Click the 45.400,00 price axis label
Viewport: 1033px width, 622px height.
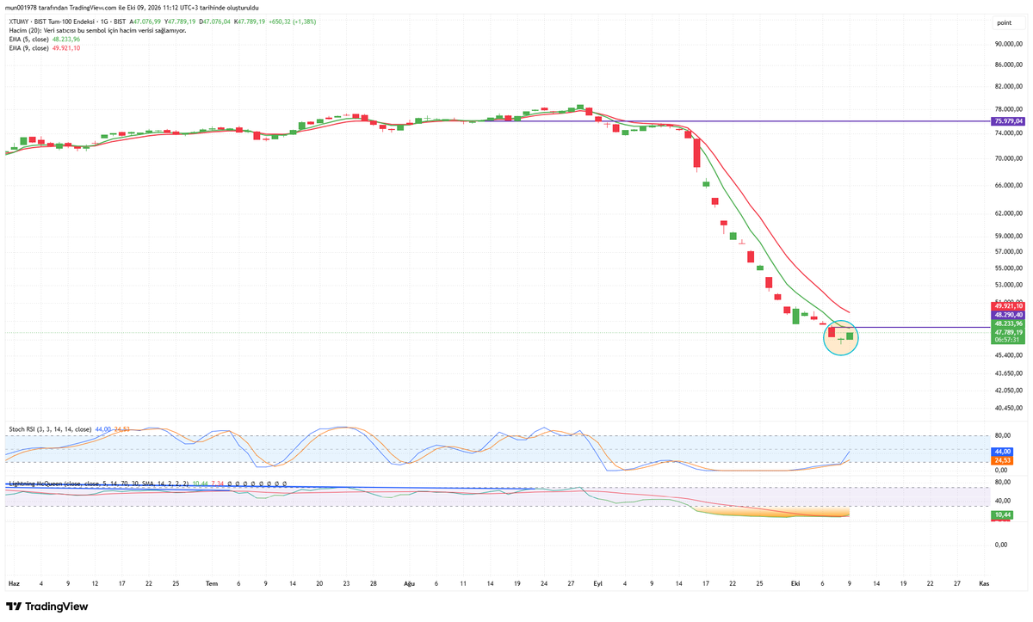coord(1008,354)
